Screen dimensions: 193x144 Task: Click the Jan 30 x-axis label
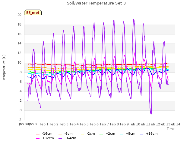24,124
